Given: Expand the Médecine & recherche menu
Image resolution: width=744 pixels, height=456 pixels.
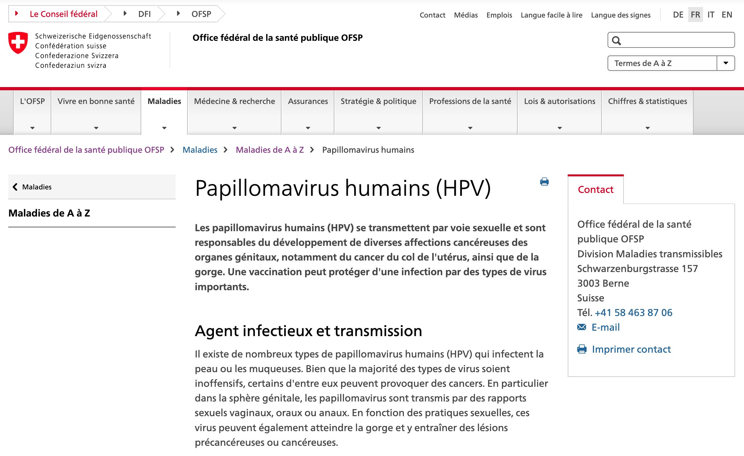Looking at the screenshot, I should [x=234, y=128].
